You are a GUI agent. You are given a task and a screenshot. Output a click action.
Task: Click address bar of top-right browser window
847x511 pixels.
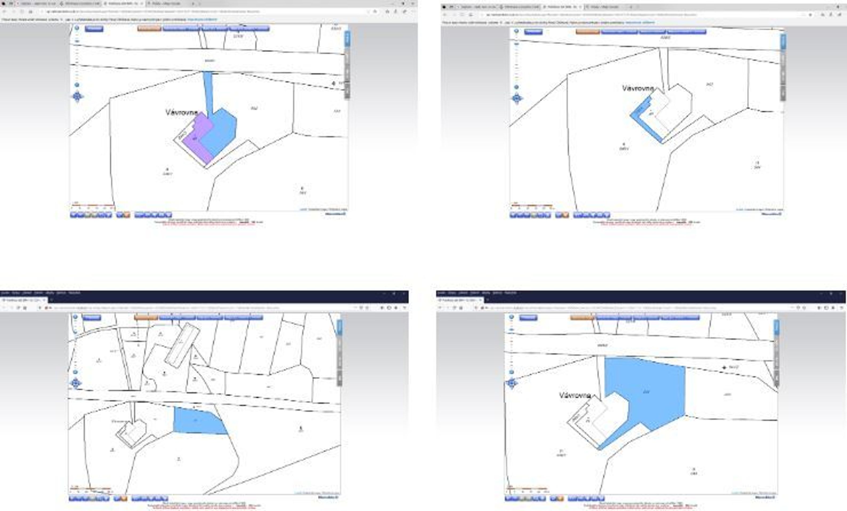pyautogui.click(x=643, y=15)
